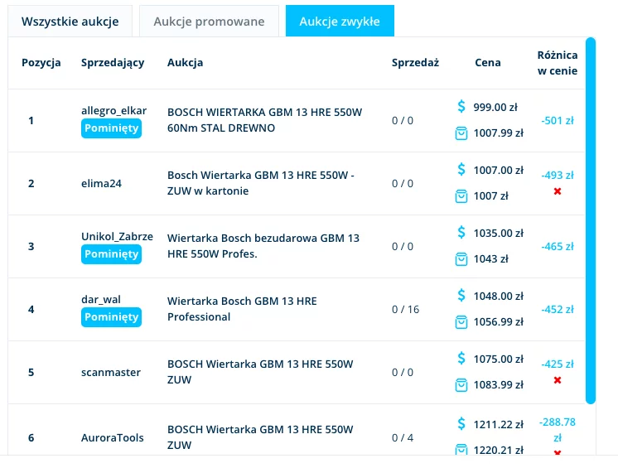
Task: Click price difference -452 zł
Action: [x=558, y=310]
